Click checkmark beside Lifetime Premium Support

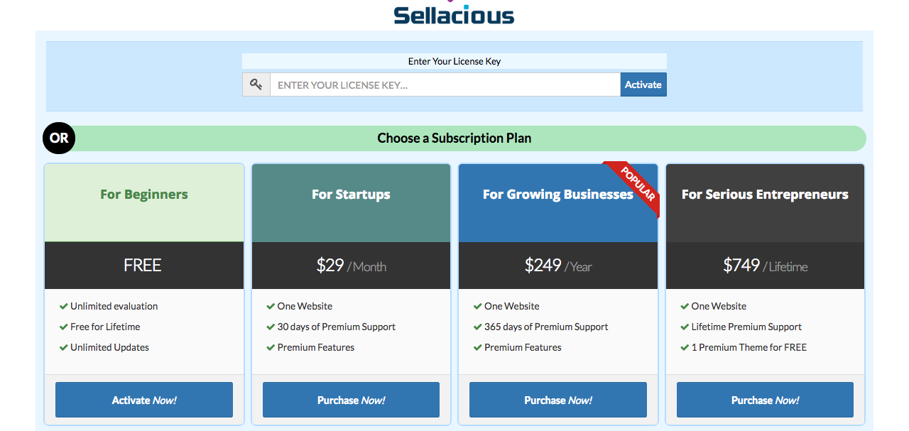pyautogui.click(x=685, y=327)
